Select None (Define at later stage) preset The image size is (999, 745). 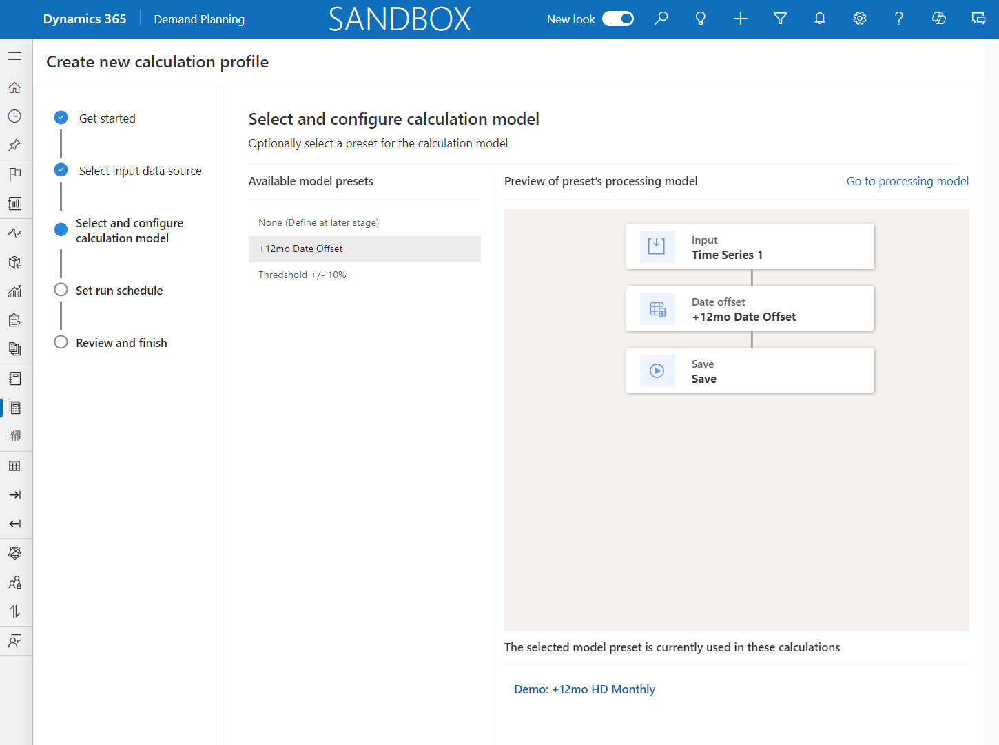364,223
